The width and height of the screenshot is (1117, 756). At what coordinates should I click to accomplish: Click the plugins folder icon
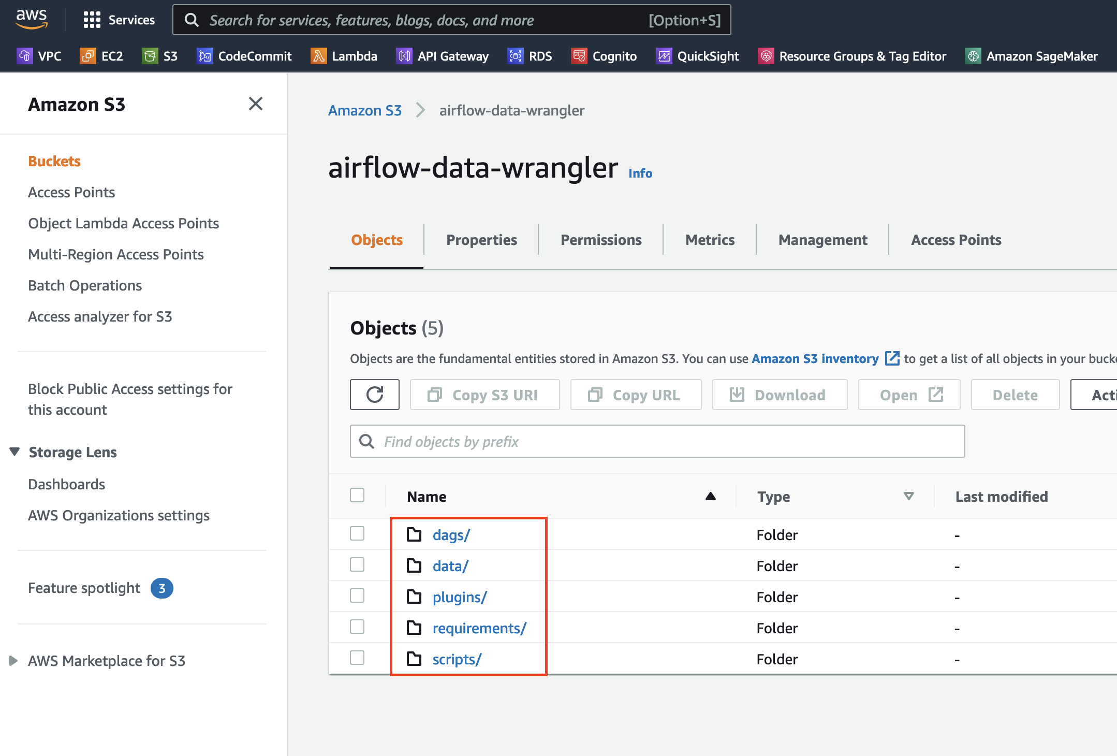pyautogui.click(x=414, y=596)
